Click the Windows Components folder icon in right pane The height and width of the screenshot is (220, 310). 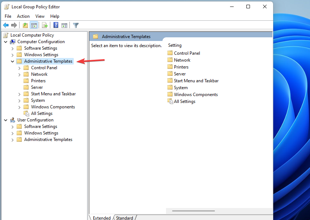tap(170, 94)
